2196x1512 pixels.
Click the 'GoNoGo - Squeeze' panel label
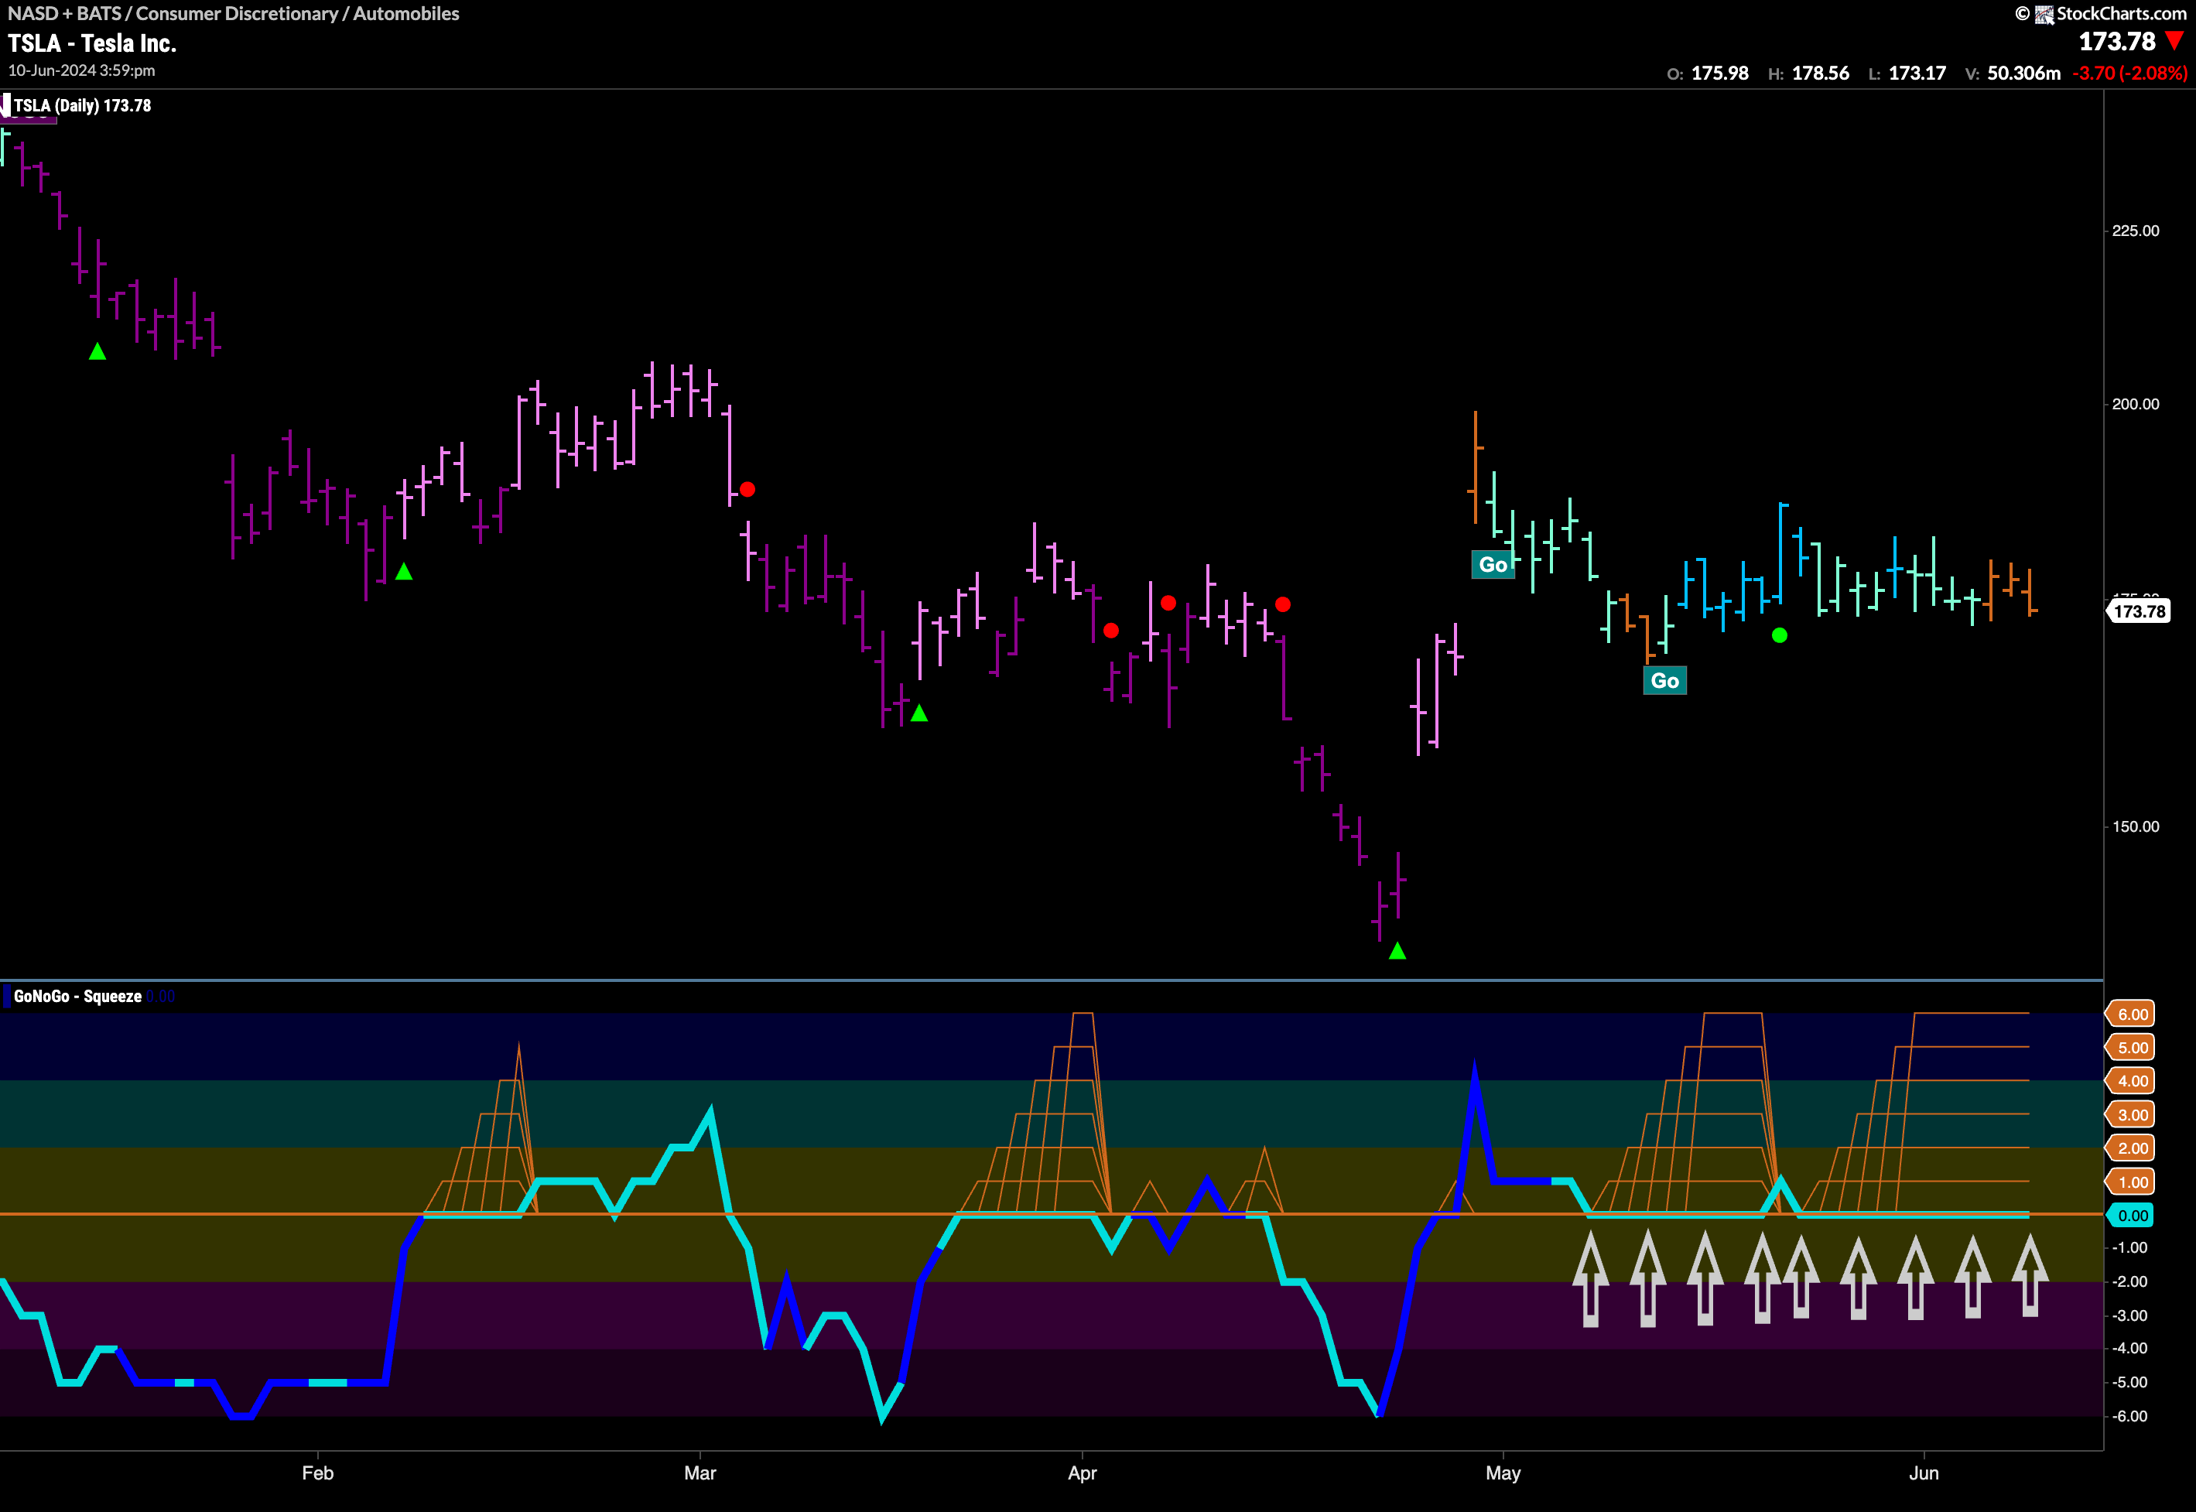(77, 997)
